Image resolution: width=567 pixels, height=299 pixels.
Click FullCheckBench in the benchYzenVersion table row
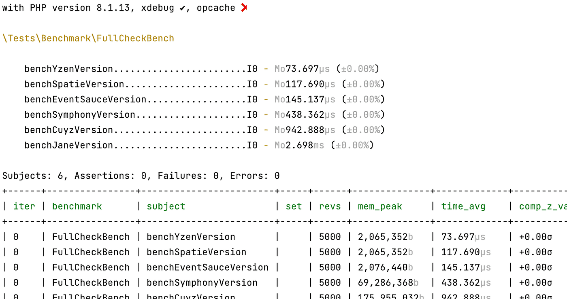91,237
